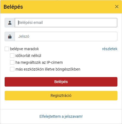Click the Belépés title in the header
The width and height of the screenshot is (122, 124).
(x=13, y=7)
